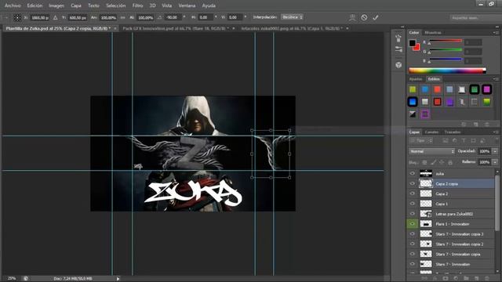502x282 pixels.
Task: Commit the transform with the checkmark icon
Action: [376, 17]
